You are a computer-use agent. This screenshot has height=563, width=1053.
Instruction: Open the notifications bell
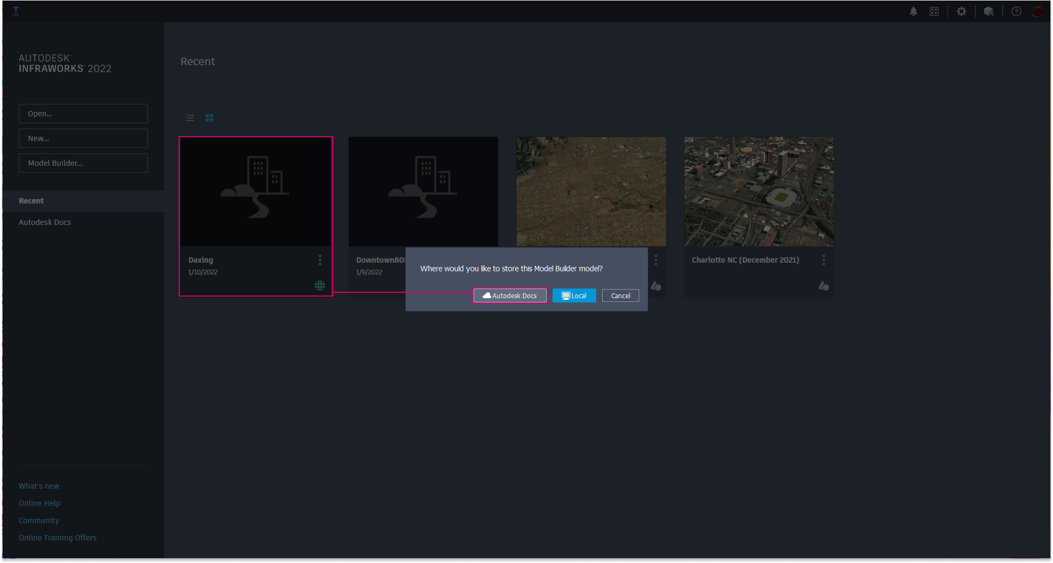click(x=914, y=11)
